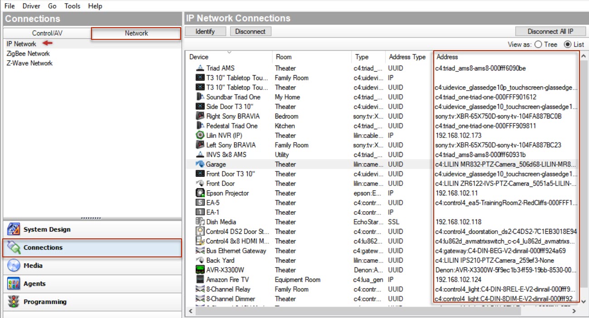
Task: Click the EA-5 controller icon
Action: [x=200, y=203]
